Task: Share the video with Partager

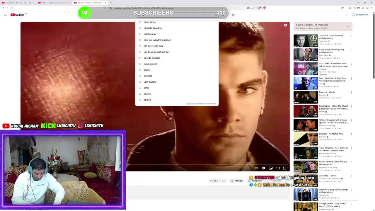Action: point(236,181)
